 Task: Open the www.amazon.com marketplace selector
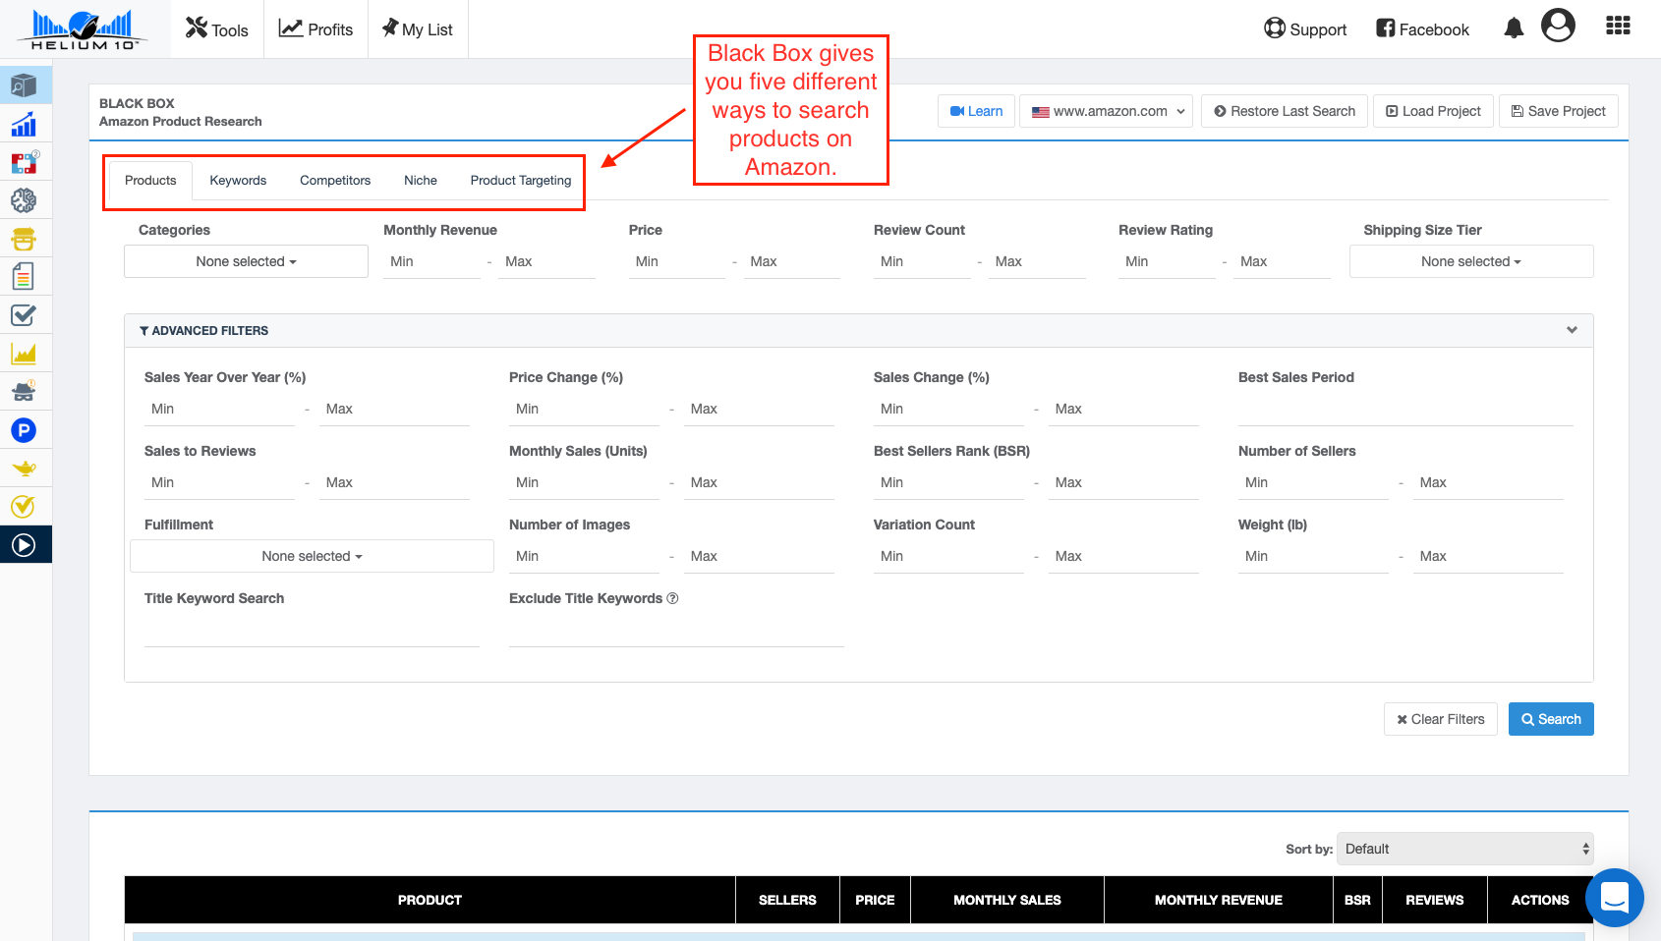[x=1107, y=111]
